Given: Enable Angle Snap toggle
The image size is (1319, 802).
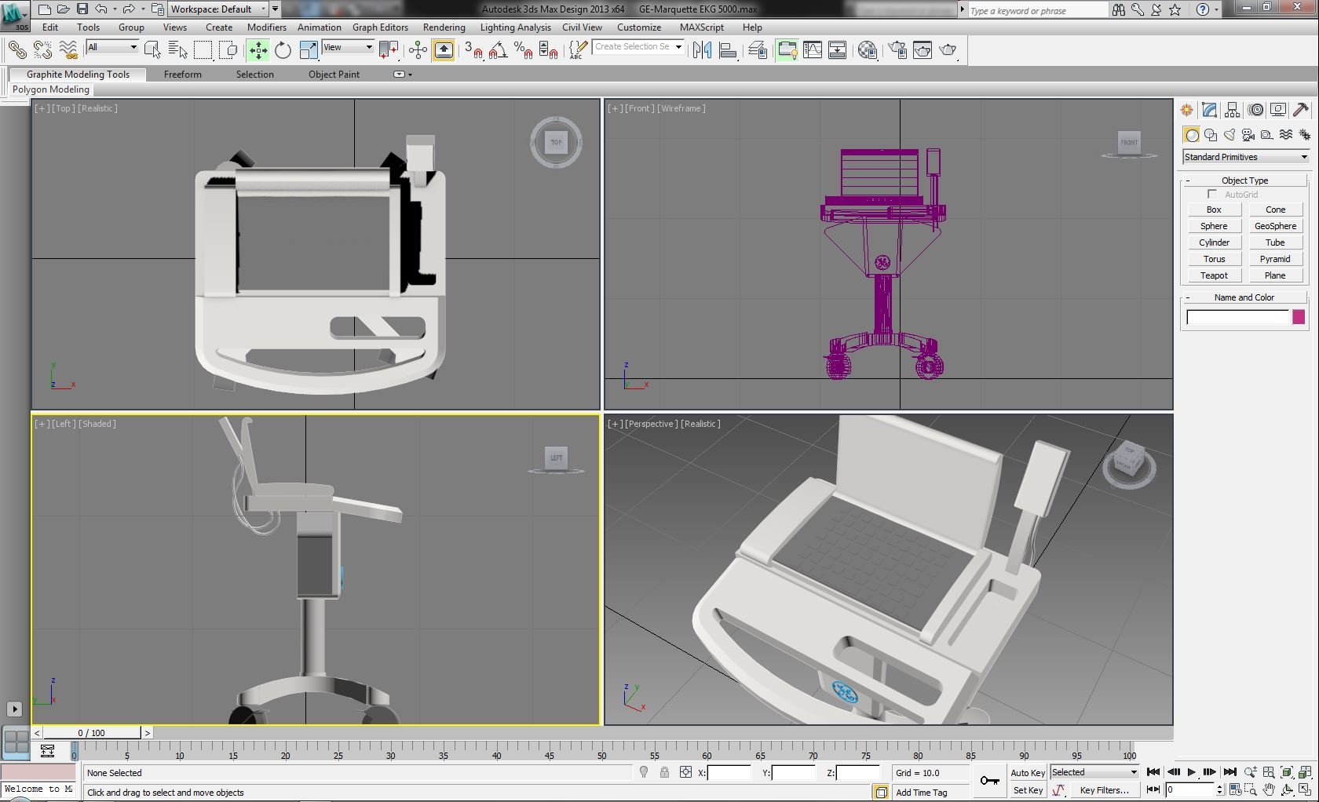Looking at the screenshot, I should [x=498, y=49].
